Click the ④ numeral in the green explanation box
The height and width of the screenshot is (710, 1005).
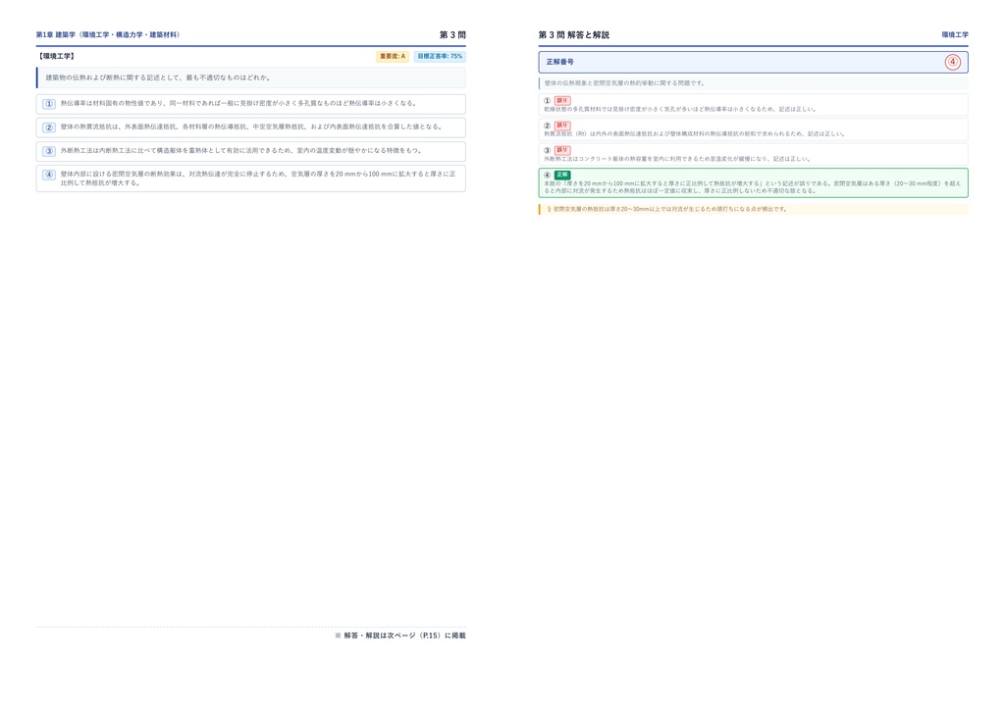(548, 175)
